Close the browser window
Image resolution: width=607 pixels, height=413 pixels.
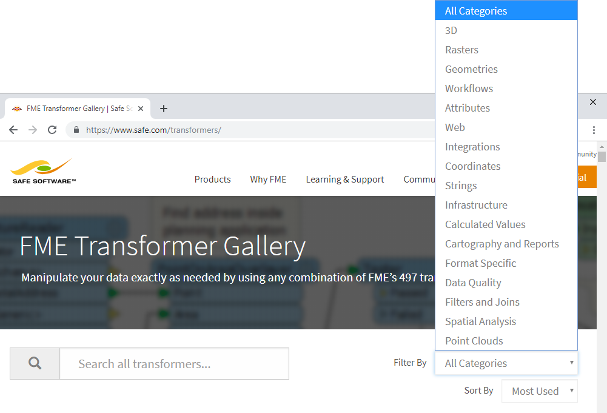click(x=592, y=102)
